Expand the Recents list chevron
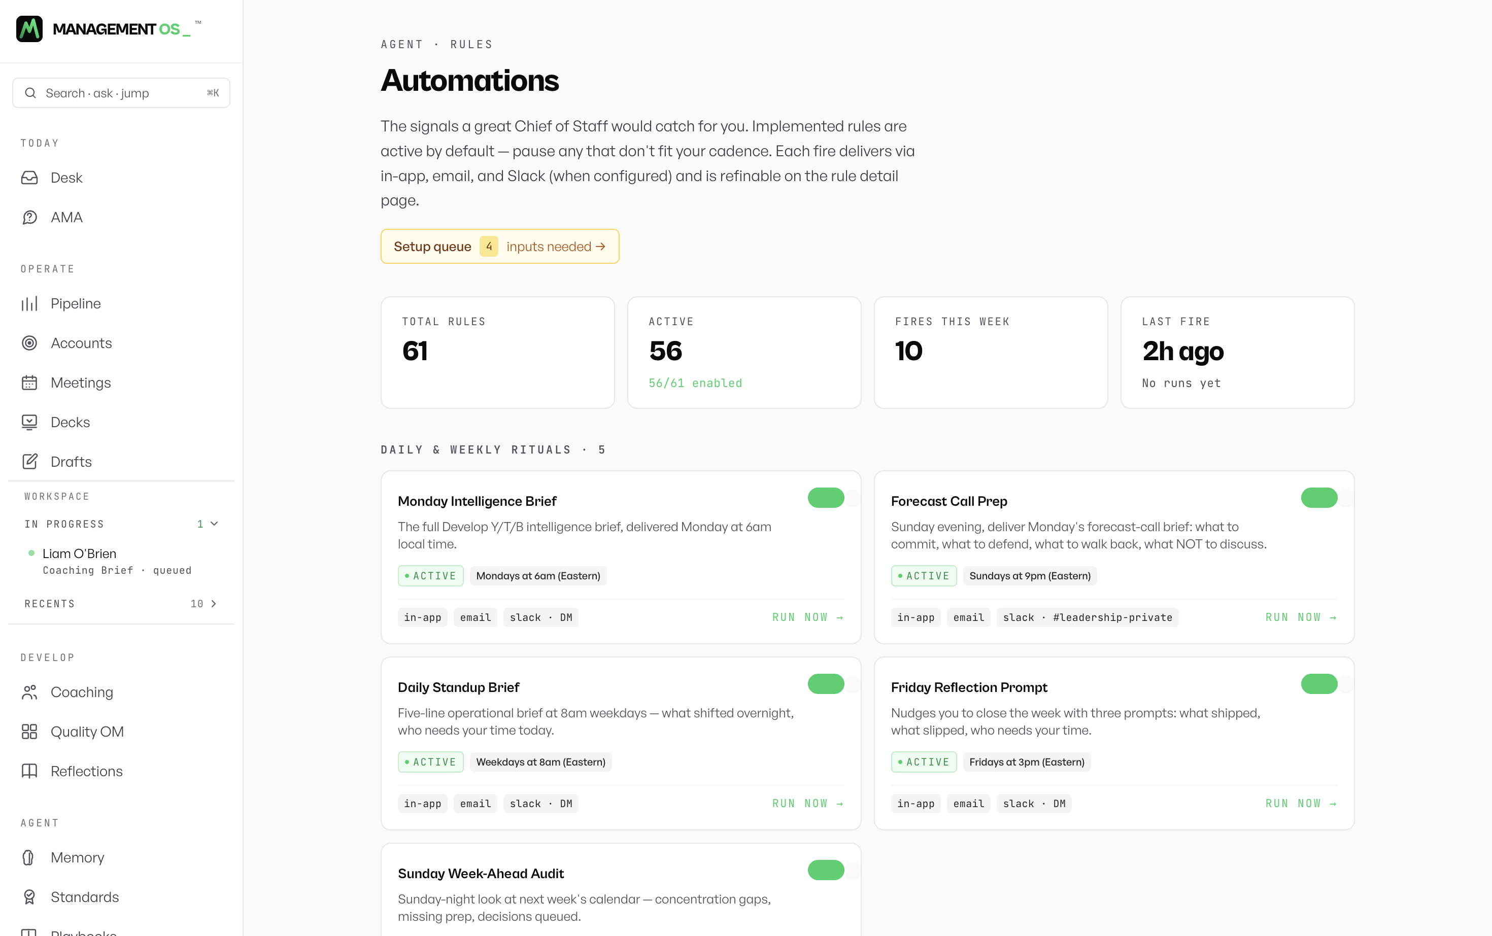 pos(214,604)
